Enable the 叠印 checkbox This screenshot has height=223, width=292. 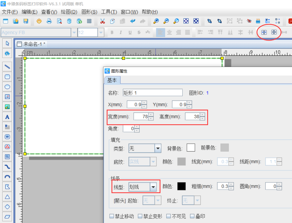[x=192, y=216]
